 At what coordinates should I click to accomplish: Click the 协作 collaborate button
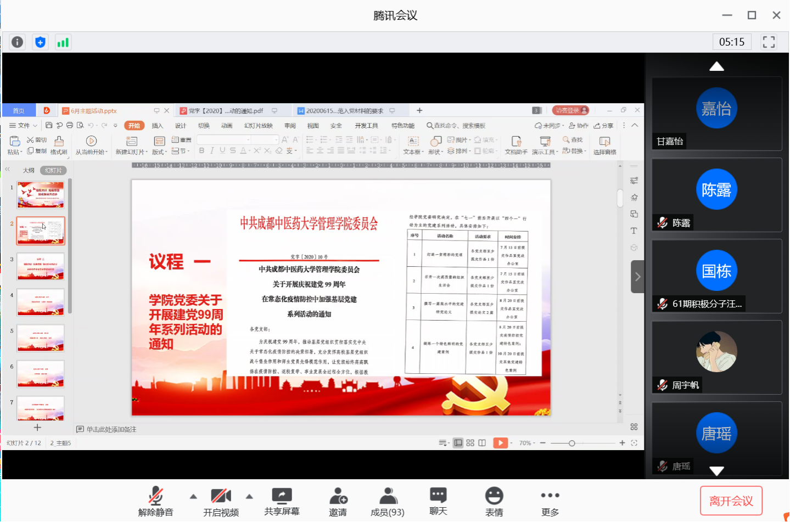pyautogui.click(x=579, y=126)
